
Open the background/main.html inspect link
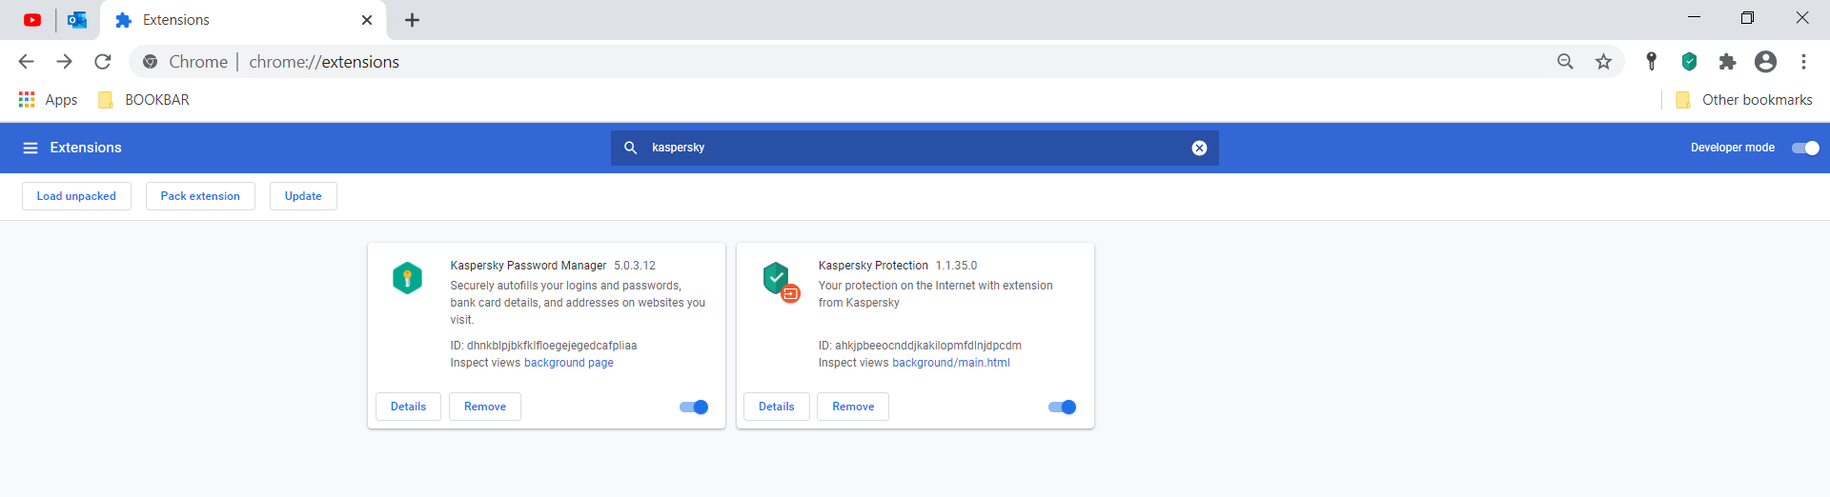click(x=950, y=363)
